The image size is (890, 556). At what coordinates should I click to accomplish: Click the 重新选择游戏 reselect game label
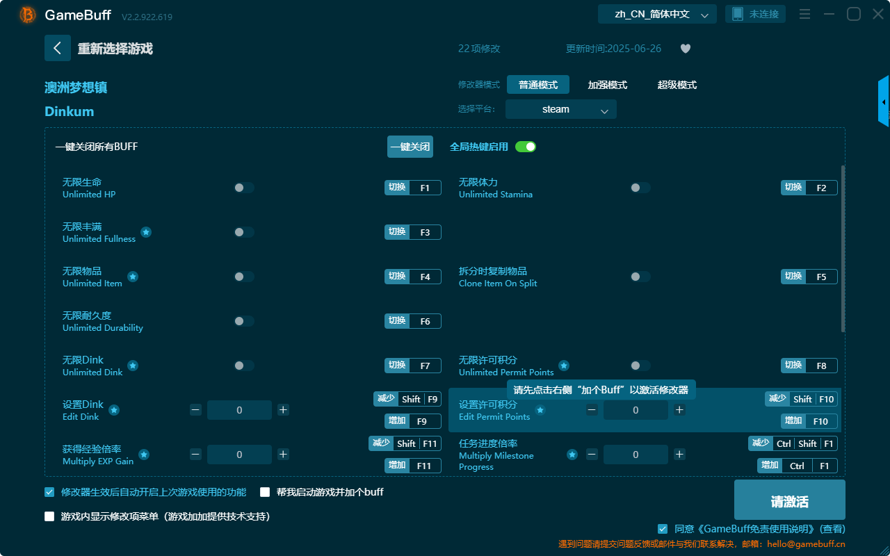[x=115, y=49]
